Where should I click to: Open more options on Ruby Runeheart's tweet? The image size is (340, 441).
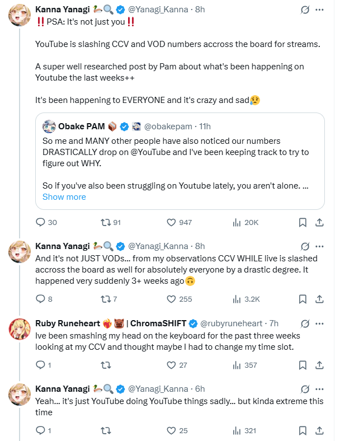[319, 323]
